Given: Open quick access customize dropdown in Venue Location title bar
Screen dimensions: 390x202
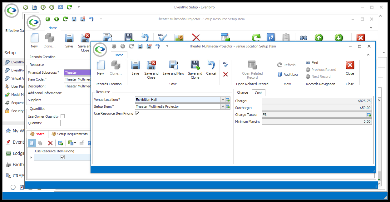Looking at the screenshot, I should [167, 46].
